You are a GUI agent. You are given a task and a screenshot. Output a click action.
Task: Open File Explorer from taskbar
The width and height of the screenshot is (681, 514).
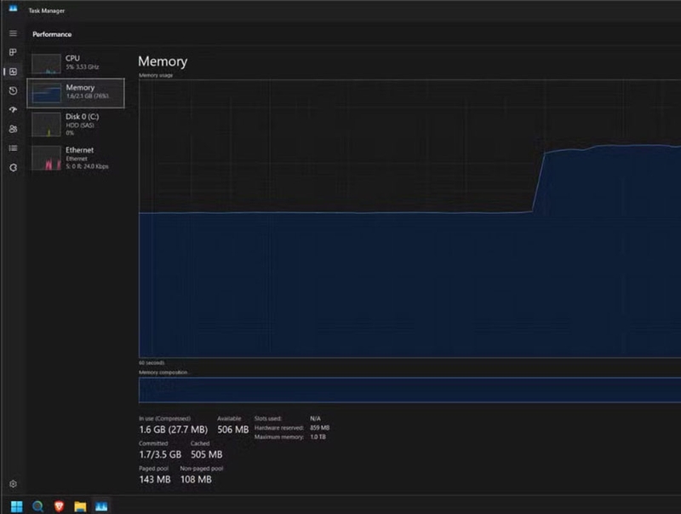point(80,506)
